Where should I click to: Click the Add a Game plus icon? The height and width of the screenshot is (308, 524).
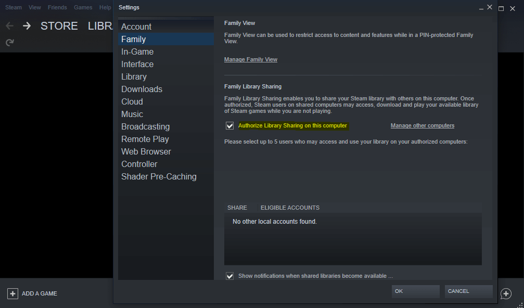tap(12, 293)
